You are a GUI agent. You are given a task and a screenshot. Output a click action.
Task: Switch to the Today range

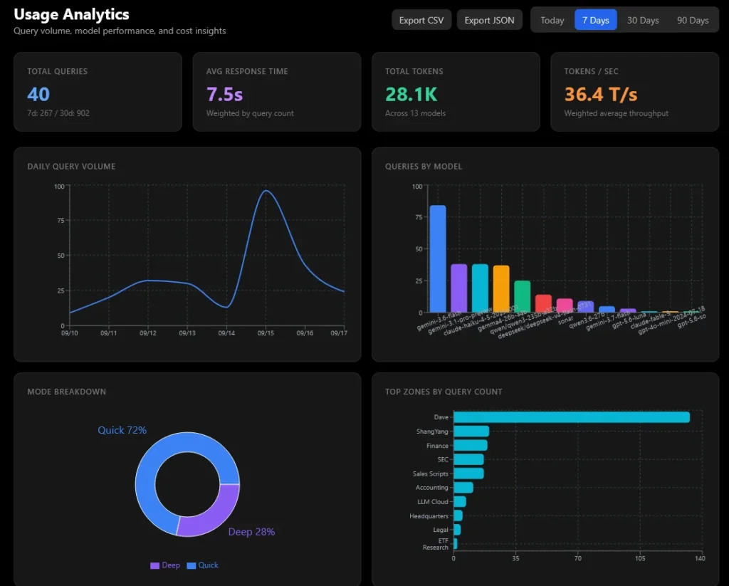pyautogui.click(x=552, y=20)
